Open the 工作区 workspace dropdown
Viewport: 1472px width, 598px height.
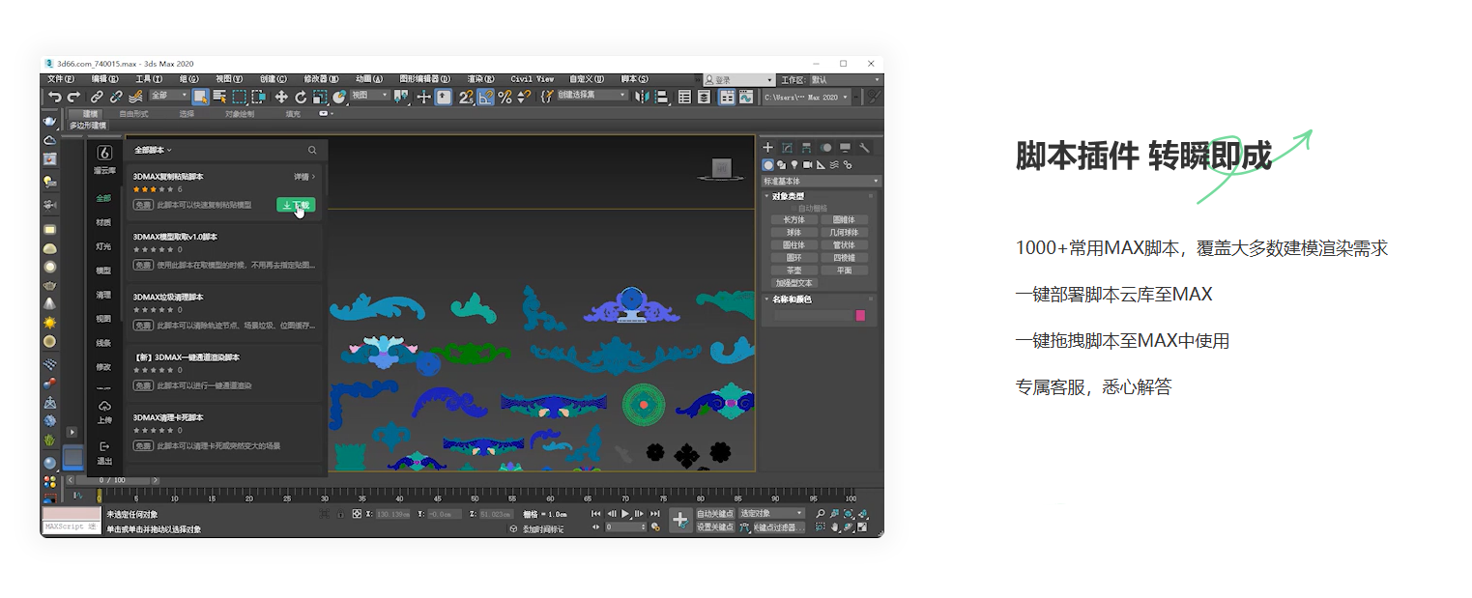tap(846, 79)
